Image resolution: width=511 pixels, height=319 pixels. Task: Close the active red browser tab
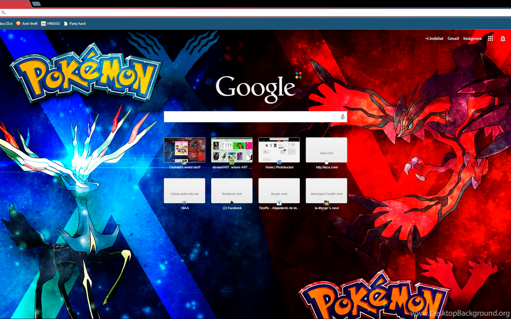click(27, 4)
